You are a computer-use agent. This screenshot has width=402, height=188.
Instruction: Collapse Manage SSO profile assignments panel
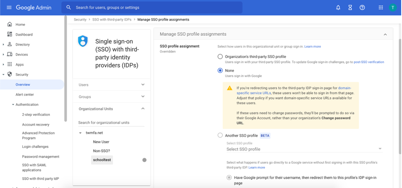click(385, 34)
